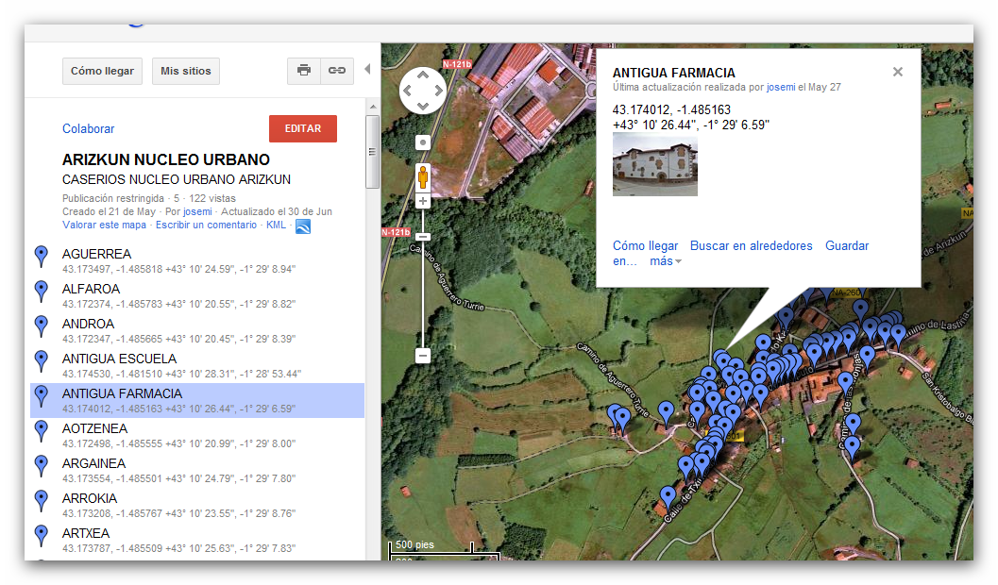Click 'Escribir un comentario' link
The image size is (998, 585).
[206, 226]
